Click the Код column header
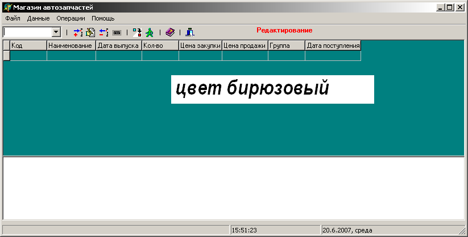The height and width of the screenshot is (237, 468). point(28,46)
